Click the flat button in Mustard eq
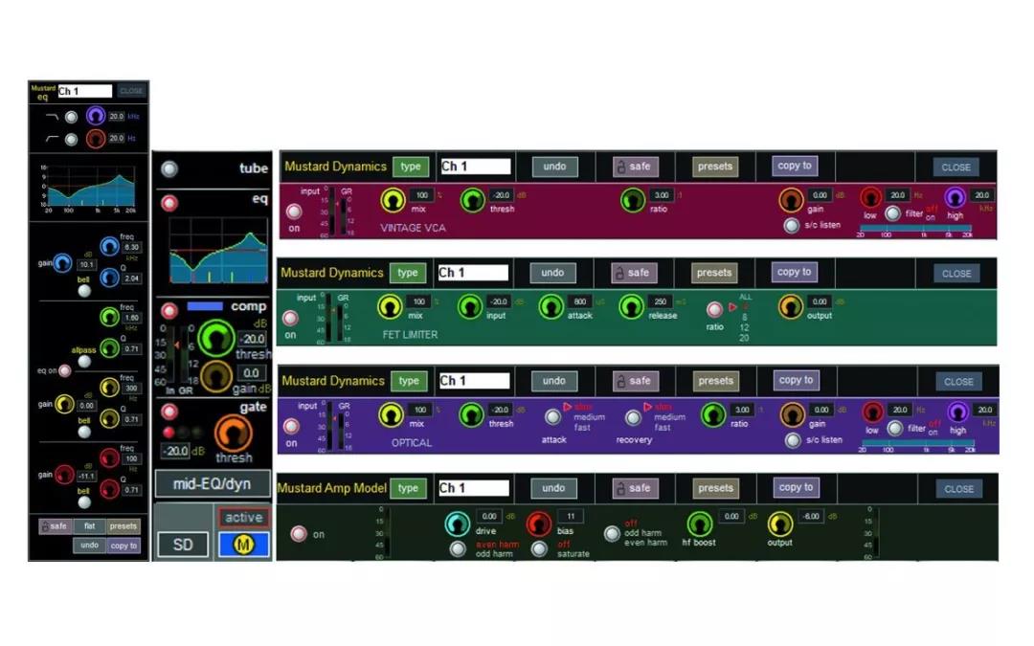Image resolution: width=1034 pixels, height=646 pixels. pyautogui.click(x=90, y=526)
